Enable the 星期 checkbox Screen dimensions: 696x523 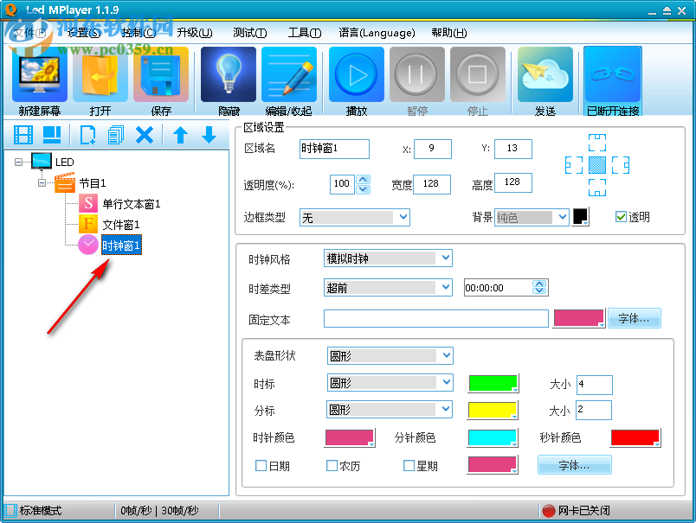(x=408, y=465)
